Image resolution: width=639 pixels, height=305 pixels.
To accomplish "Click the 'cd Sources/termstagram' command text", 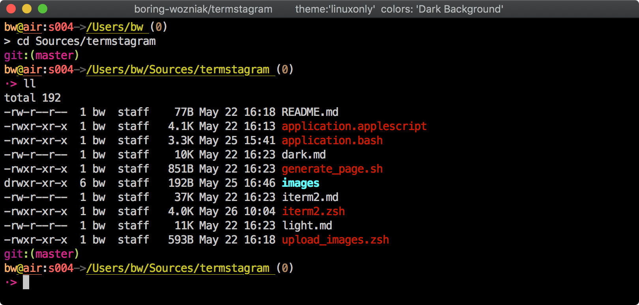I will coord(86,41).
